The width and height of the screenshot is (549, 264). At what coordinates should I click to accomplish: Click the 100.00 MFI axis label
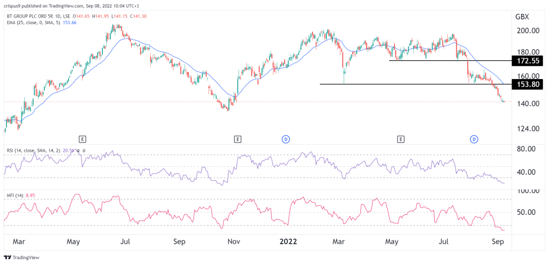click(x=528, y=191)
